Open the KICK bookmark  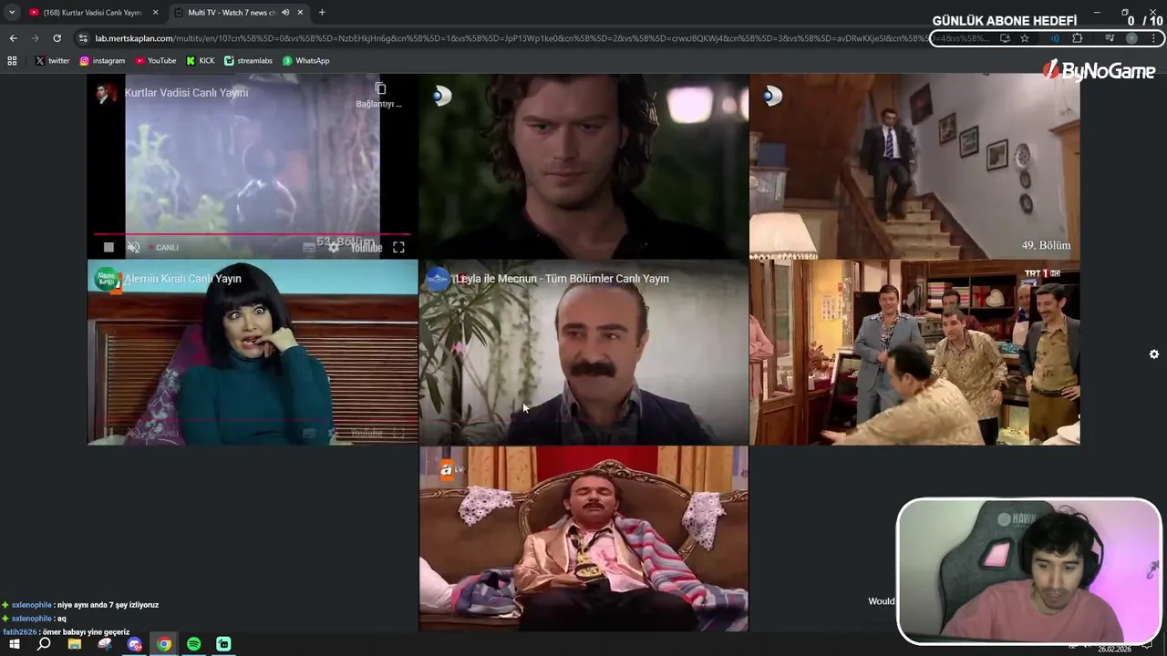pos(201,61)
